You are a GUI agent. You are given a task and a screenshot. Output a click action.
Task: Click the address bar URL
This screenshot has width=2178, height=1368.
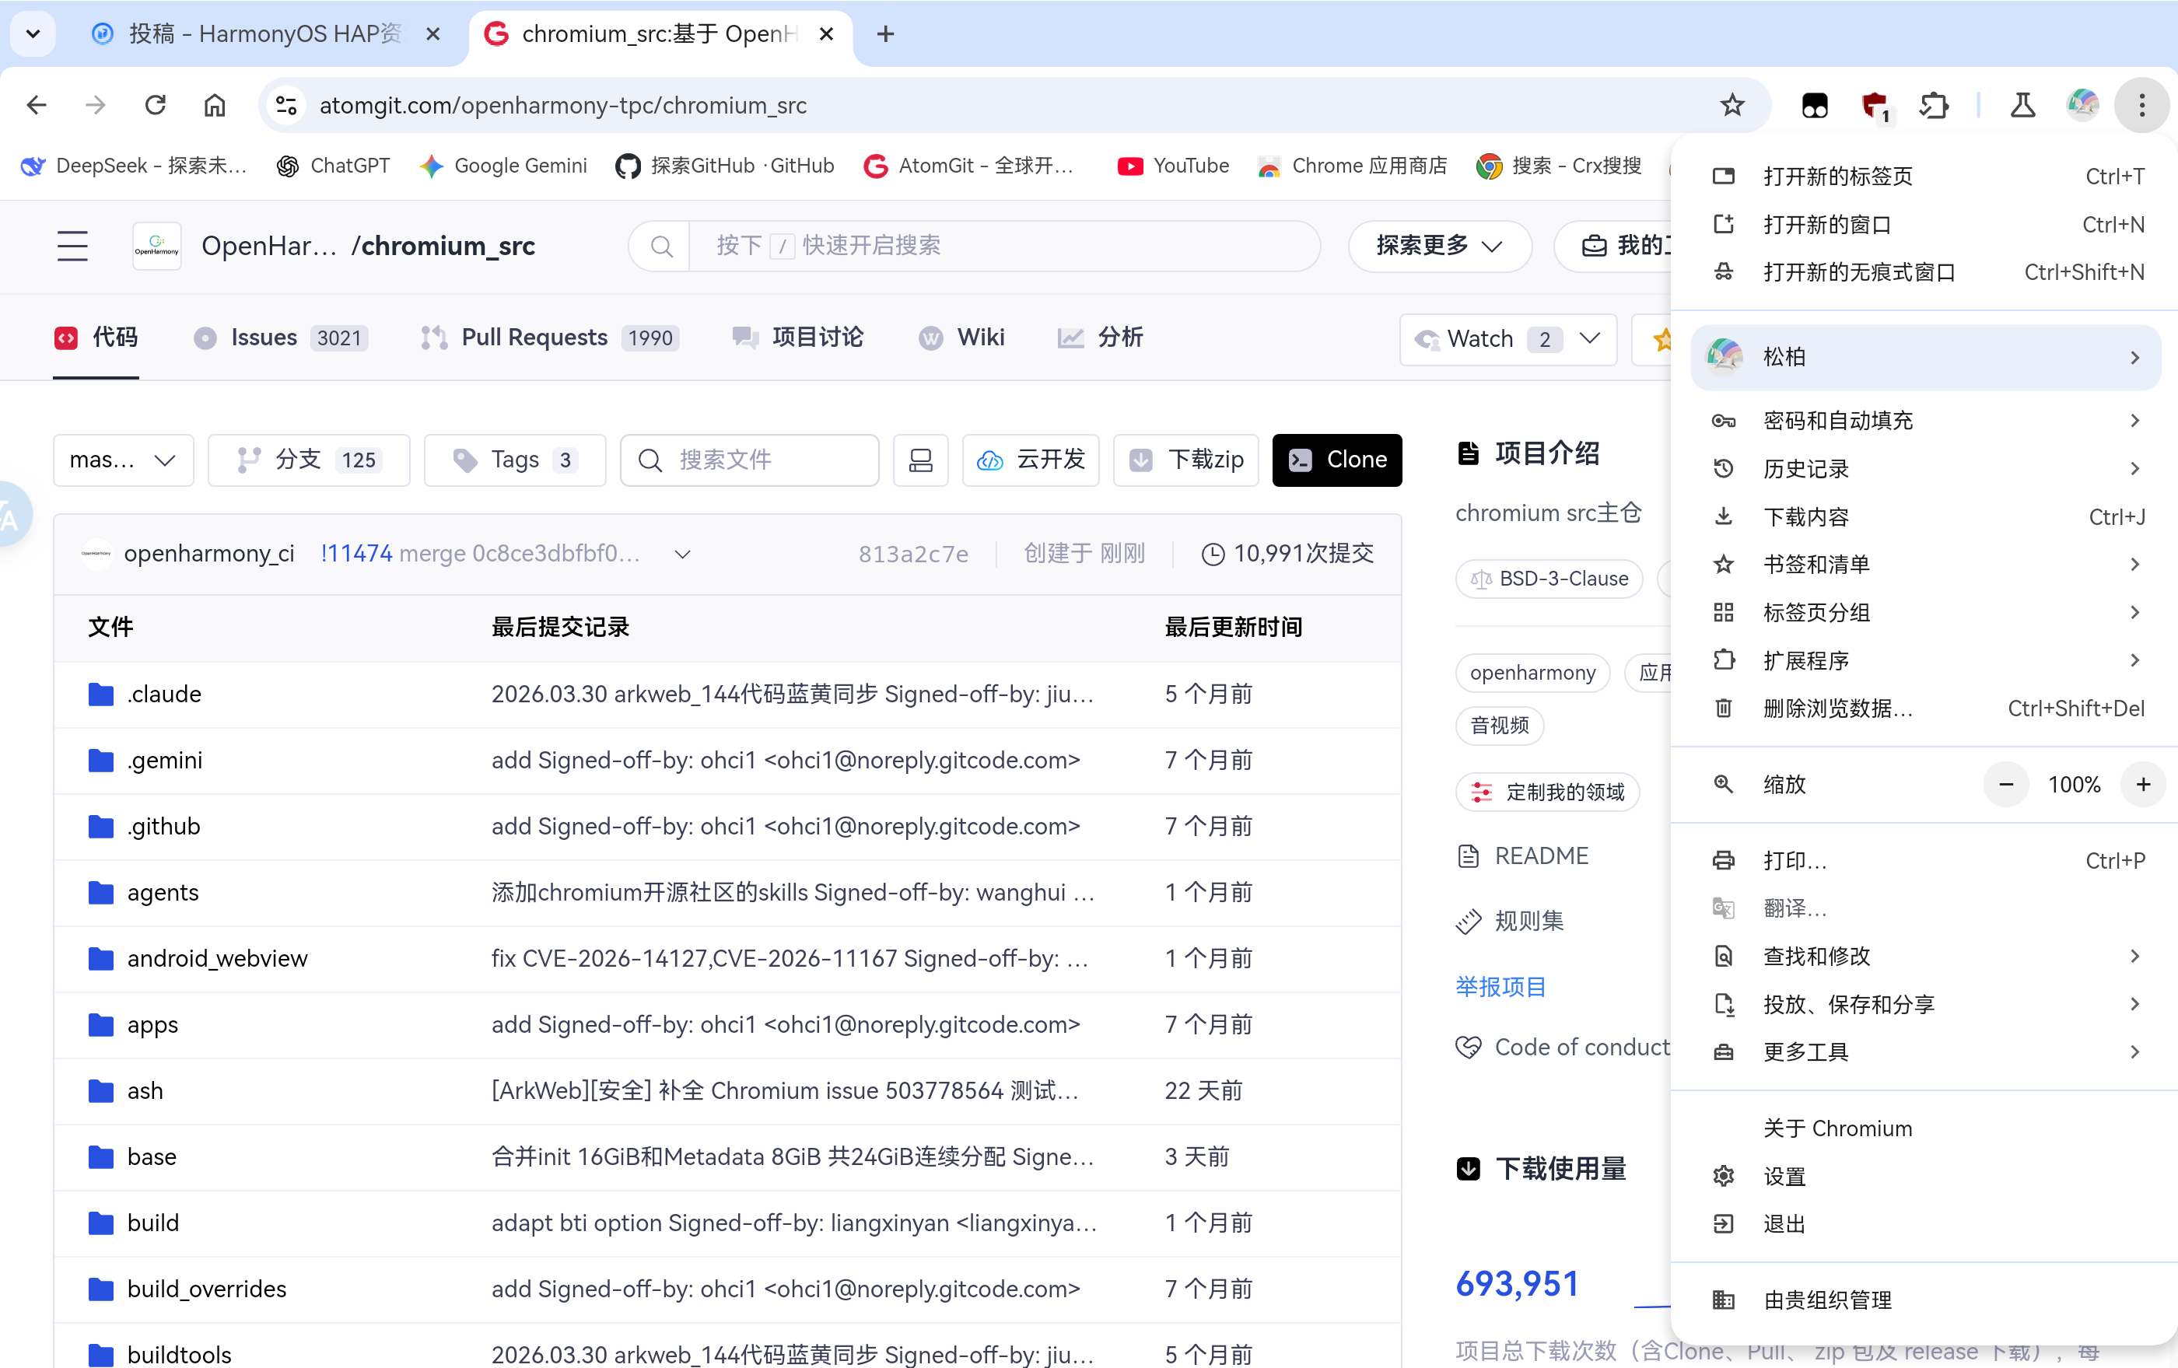point(562,106)
